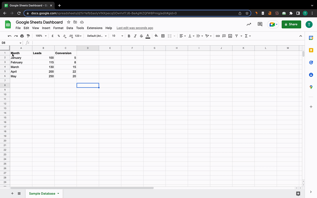Viewport: 317px width, 198px height.
Task: Star the Google Sheets Dashboard document
Action: (x=68, y=22)
